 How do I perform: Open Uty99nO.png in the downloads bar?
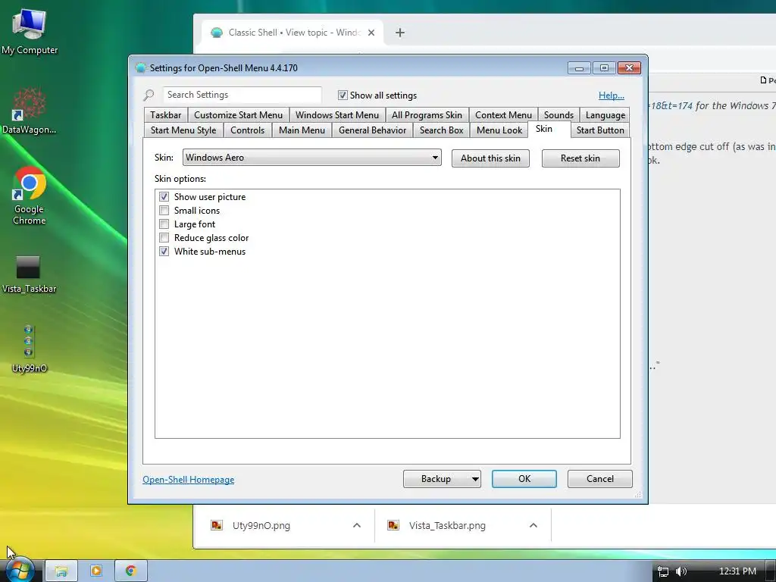(x=261, y=526)
